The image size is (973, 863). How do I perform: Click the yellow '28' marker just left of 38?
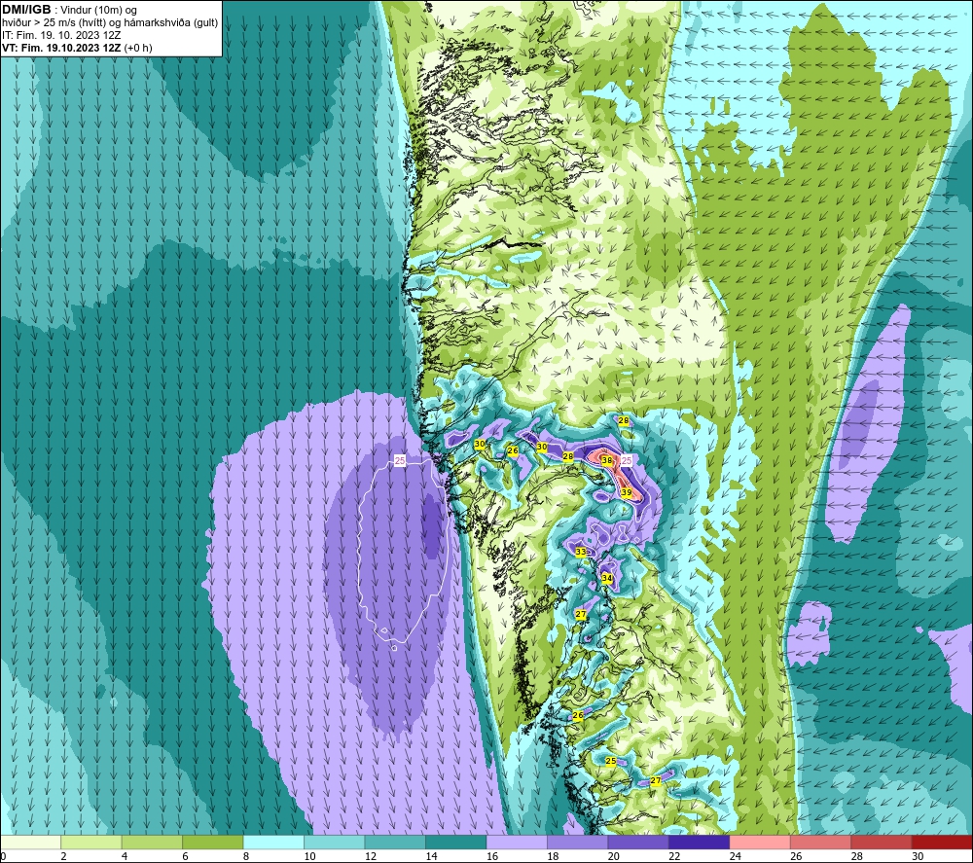(568, 456)
